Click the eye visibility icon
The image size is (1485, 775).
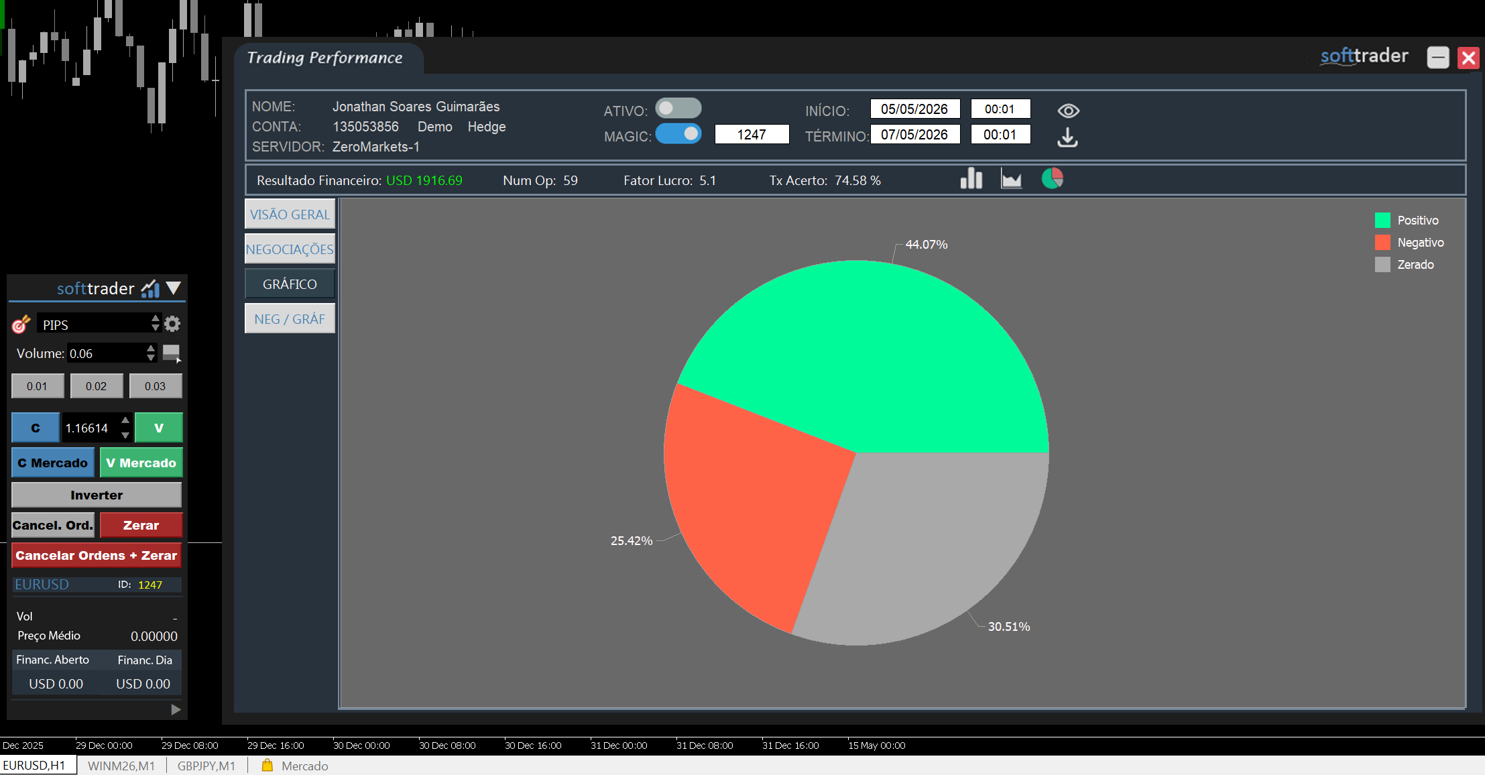pos(1068,111)
